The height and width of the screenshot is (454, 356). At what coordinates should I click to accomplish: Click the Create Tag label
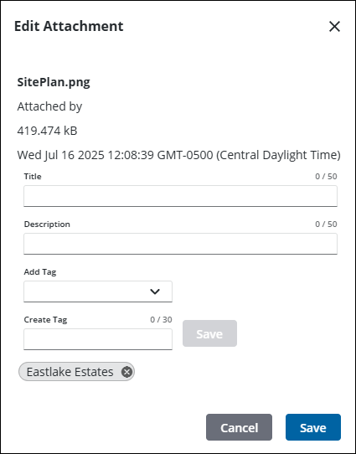coord(45,320)
